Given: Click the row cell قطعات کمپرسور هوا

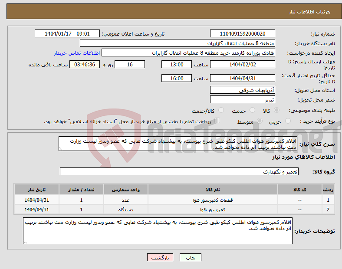Looking at the screenshot, I should point(213,200).
